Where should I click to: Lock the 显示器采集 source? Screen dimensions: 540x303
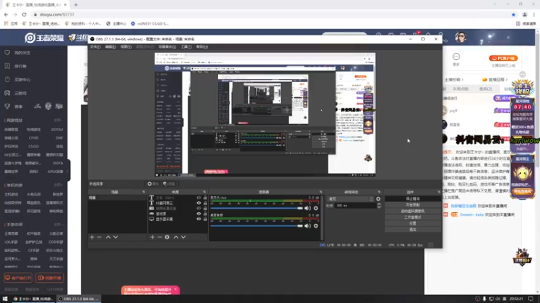point(205,219)
